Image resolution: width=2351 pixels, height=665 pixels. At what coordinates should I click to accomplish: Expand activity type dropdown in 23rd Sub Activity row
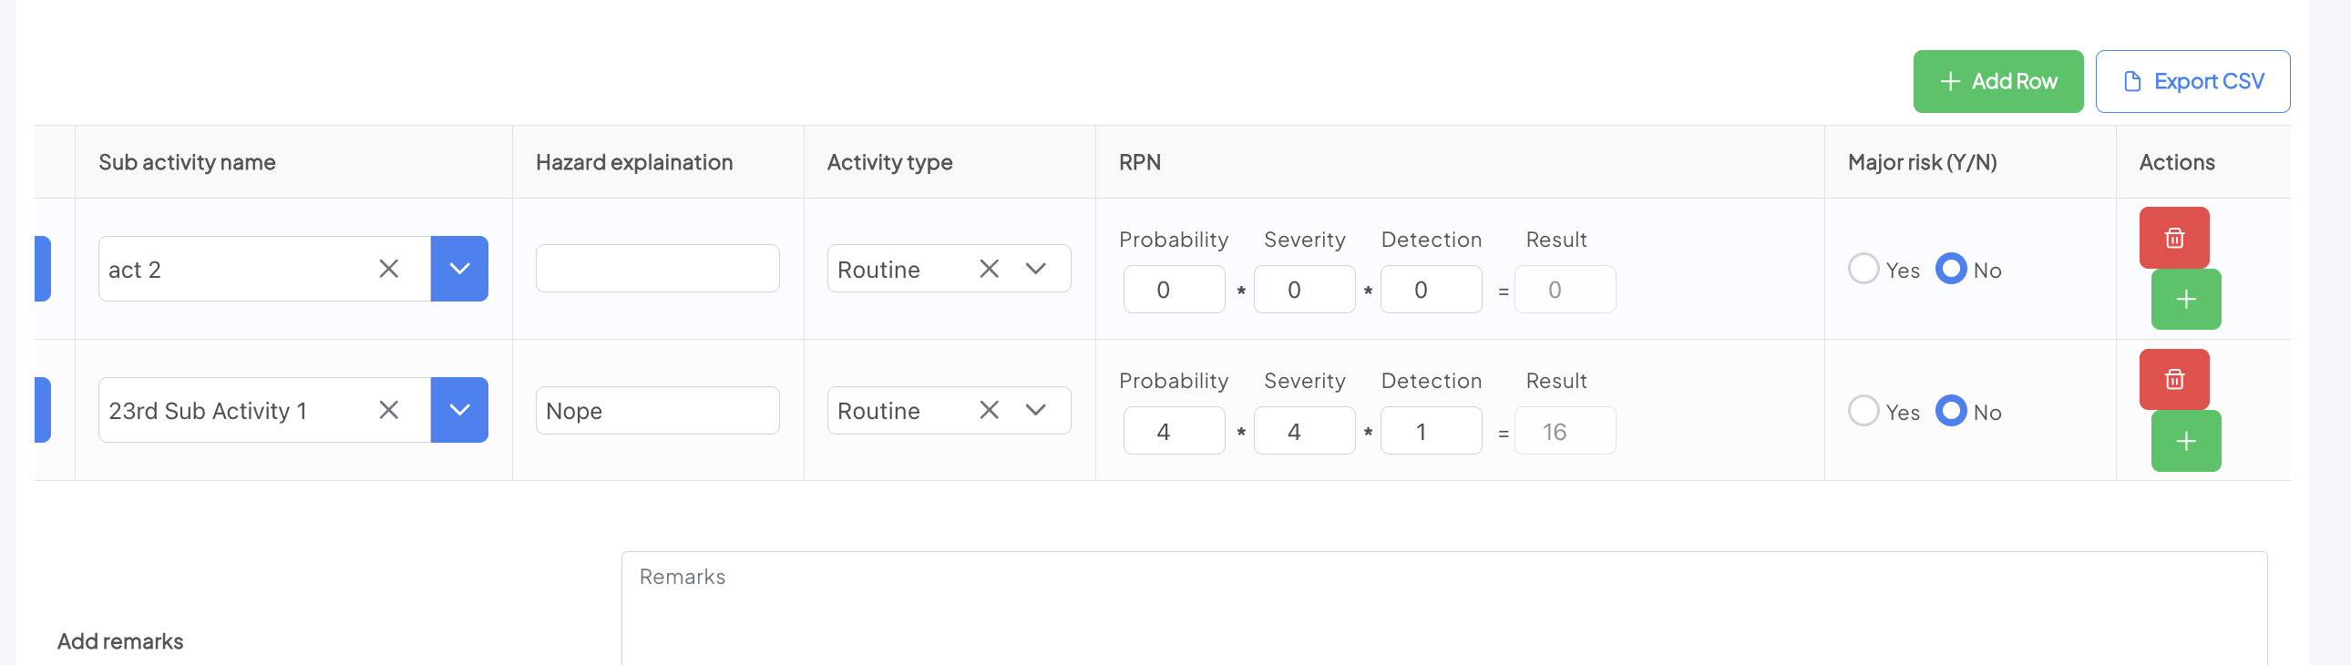pyautogui.click(x=1035, y=411)
